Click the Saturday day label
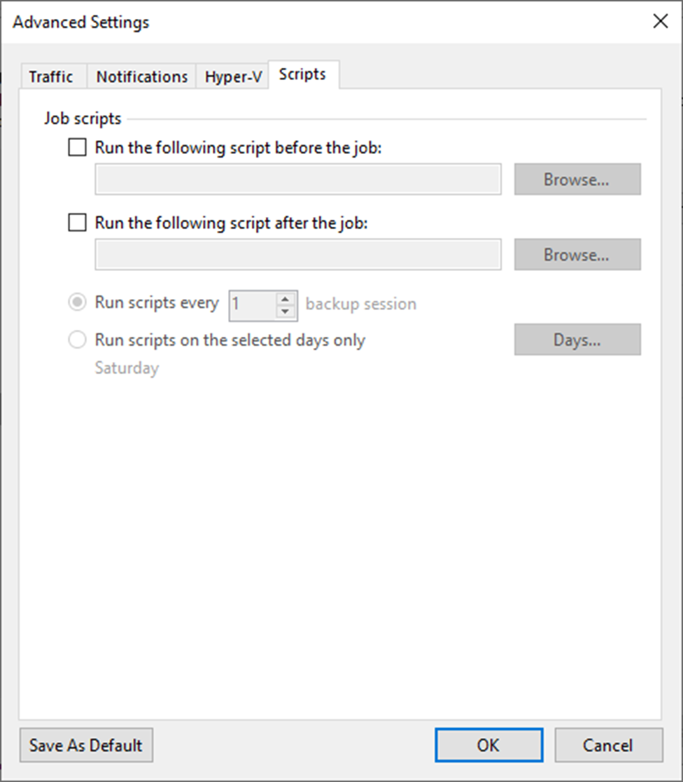683x782 pixels. [127, 368]
